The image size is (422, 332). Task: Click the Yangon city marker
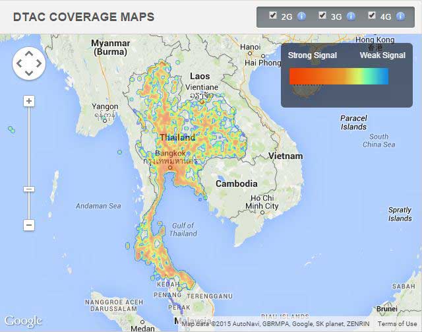pos(105,121)
